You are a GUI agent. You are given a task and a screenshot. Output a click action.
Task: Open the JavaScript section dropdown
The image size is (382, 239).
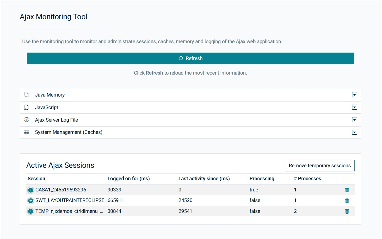(354, 107)
